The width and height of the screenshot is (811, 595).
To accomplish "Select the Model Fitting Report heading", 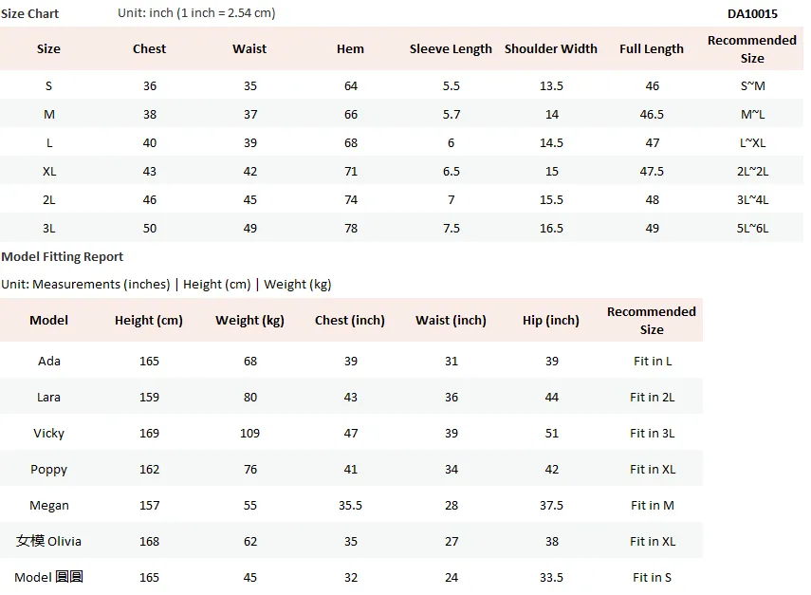I will (x=62, y=256).
